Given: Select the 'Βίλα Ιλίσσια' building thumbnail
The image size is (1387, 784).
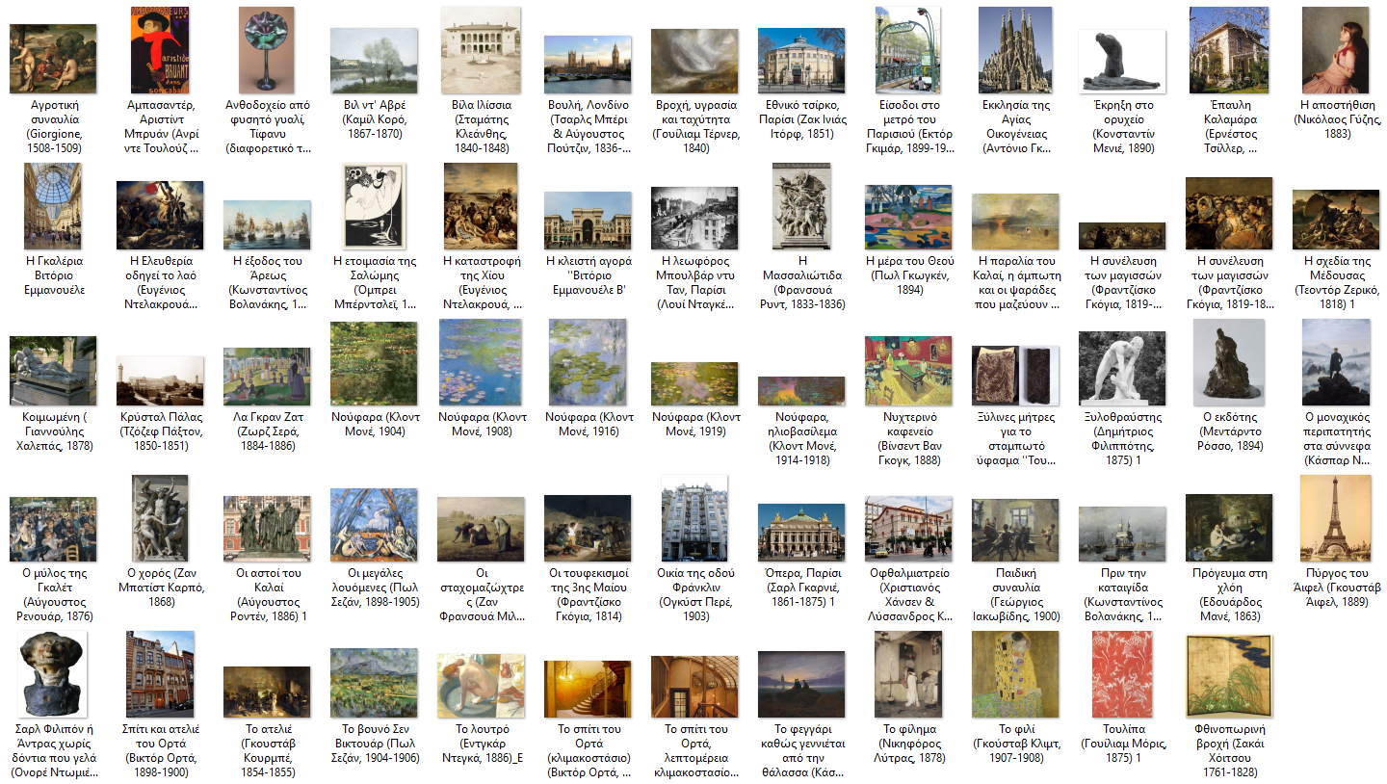Looking at the screenshot, I should (482, 49).
